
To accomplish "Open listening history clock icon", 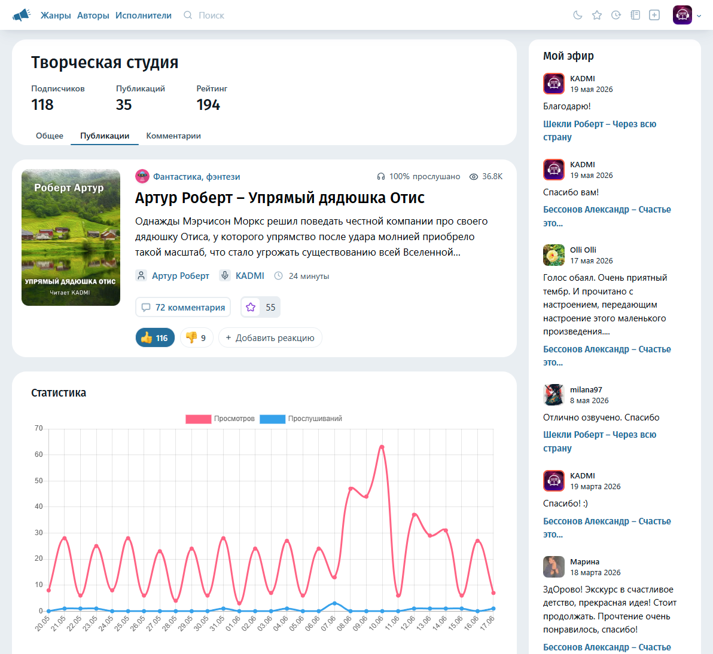I will (616, 15).
